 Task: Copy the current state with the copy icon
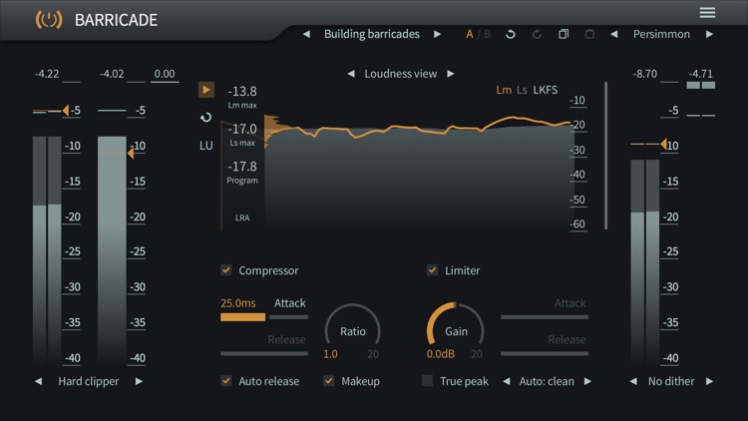[x=563, y=34]
